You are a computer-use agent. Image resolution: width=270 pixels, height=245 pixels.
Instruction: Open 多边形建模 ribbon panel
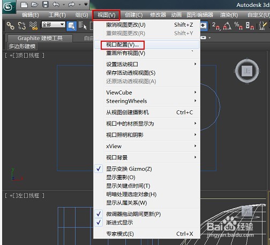pyautogui.click(x=22, y=47)
